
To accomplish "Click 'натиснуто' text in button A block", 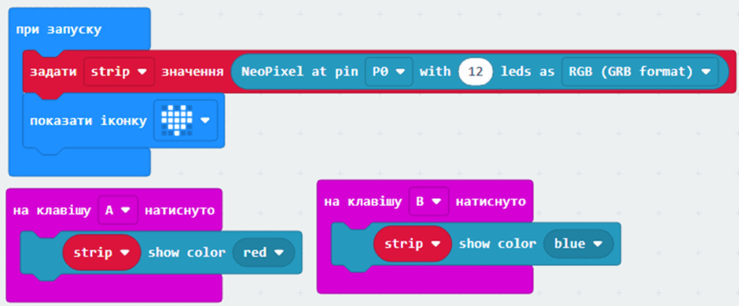I will pyautogui.click(x=179, y=210).
